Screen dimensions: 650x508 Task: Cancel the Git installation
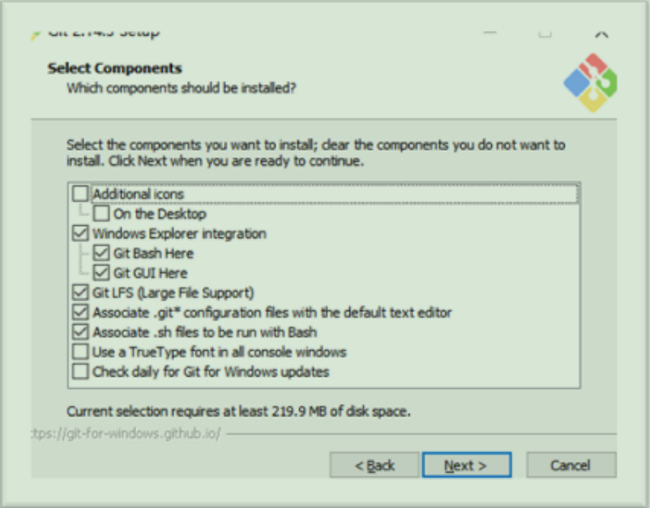coord(571,465)
